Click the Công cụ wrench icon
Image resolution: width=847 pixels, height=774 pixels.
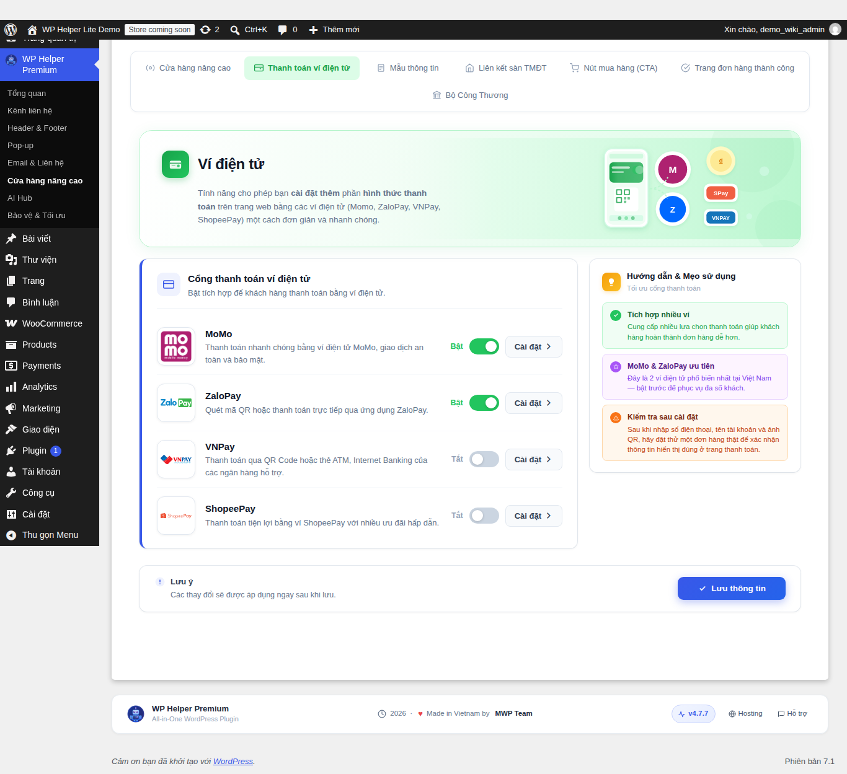11,493
